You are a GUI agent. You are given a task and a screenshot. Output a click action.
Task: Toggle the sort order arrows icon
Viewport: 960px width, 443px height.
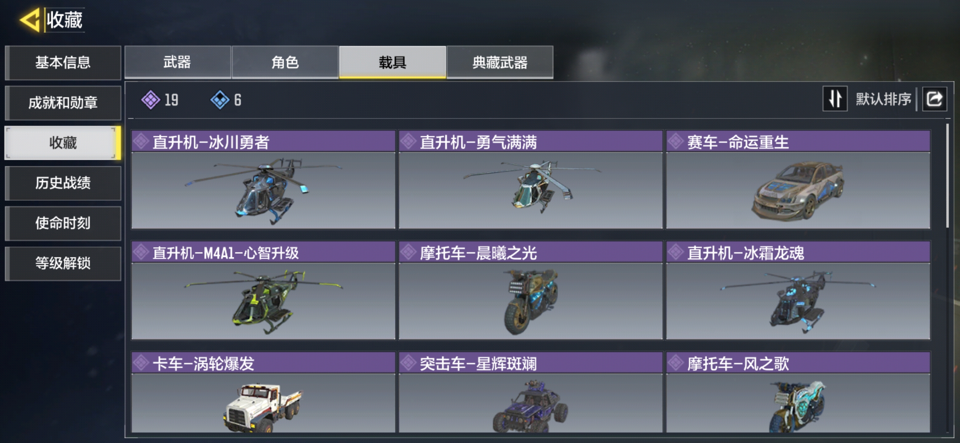tap(835, 99)
